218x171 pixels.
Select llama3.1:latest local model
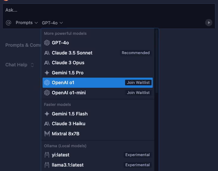click(98, 165)
